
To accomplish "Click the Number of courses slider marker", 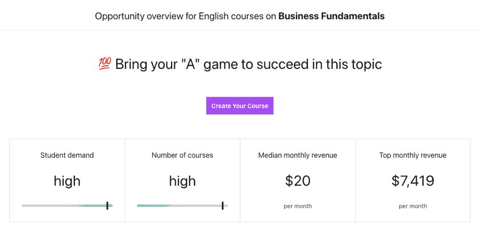I will click(222, 205).
